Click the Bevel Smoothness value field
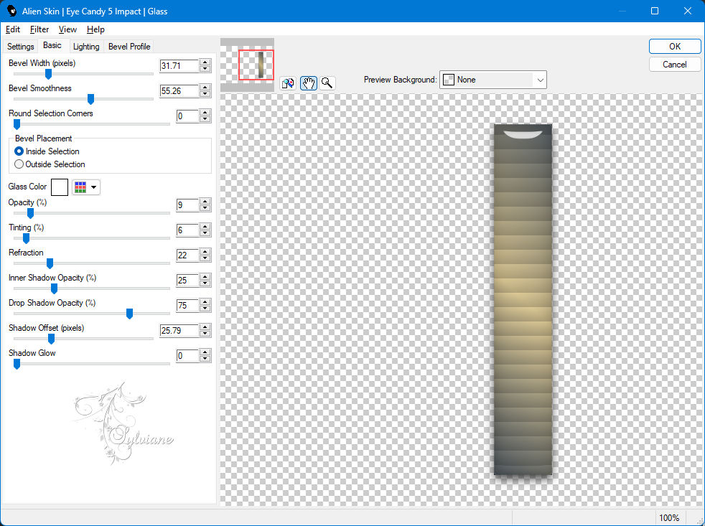This screenshot has width=705, height=526. click(179, 91)
